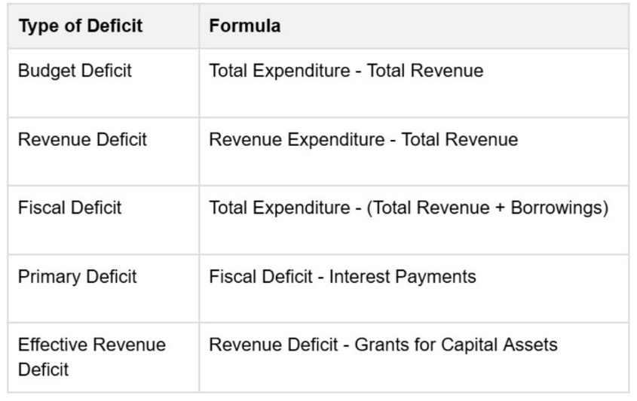This screenshot has width=637, height=401.
Task: Select the "Primary Deficit" cell
Action: click(78, 276)
